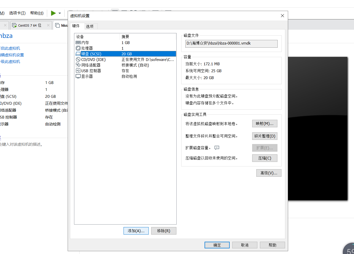Select the 显示器 row label
The image size is (354, 254).
tap(87, 76)
